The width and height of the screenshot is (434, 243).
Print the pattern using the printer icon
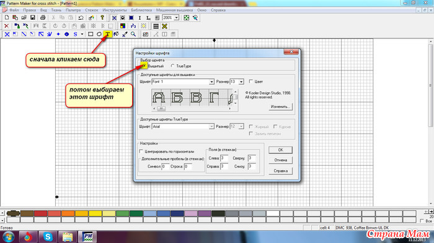pyautogui.click(x=43, y=18)
